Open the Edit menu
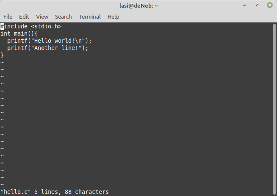277x196 pixels. (24, 17)
